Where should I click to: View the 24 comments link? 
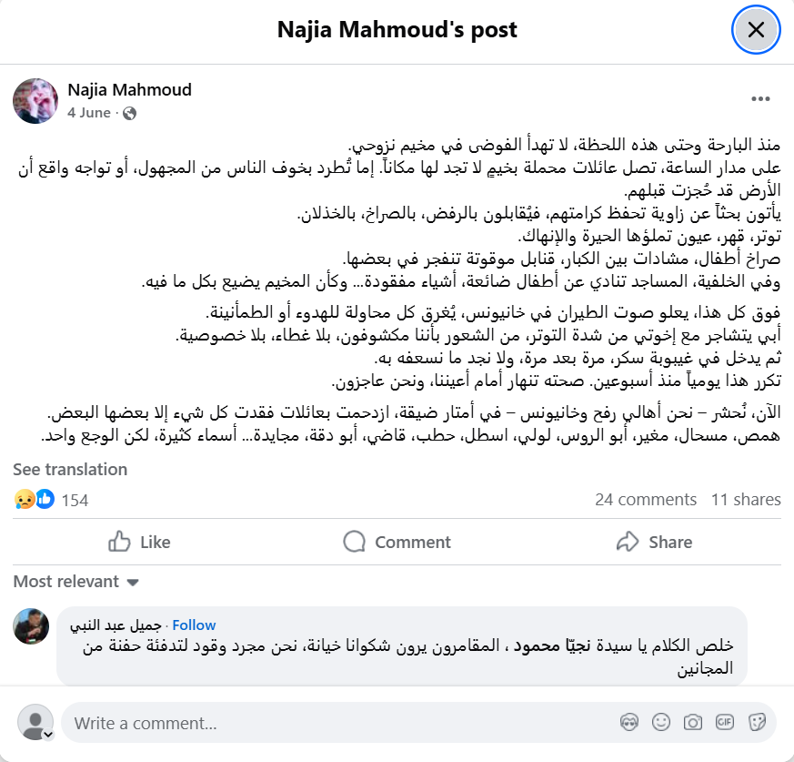click(646, 500)
